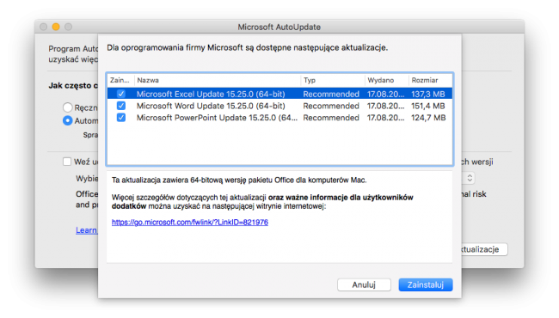Uncheck the Microsoft PowerPoint Update checkbox
Viewport: 559px width, 318px height.
(x=121, y=118)
